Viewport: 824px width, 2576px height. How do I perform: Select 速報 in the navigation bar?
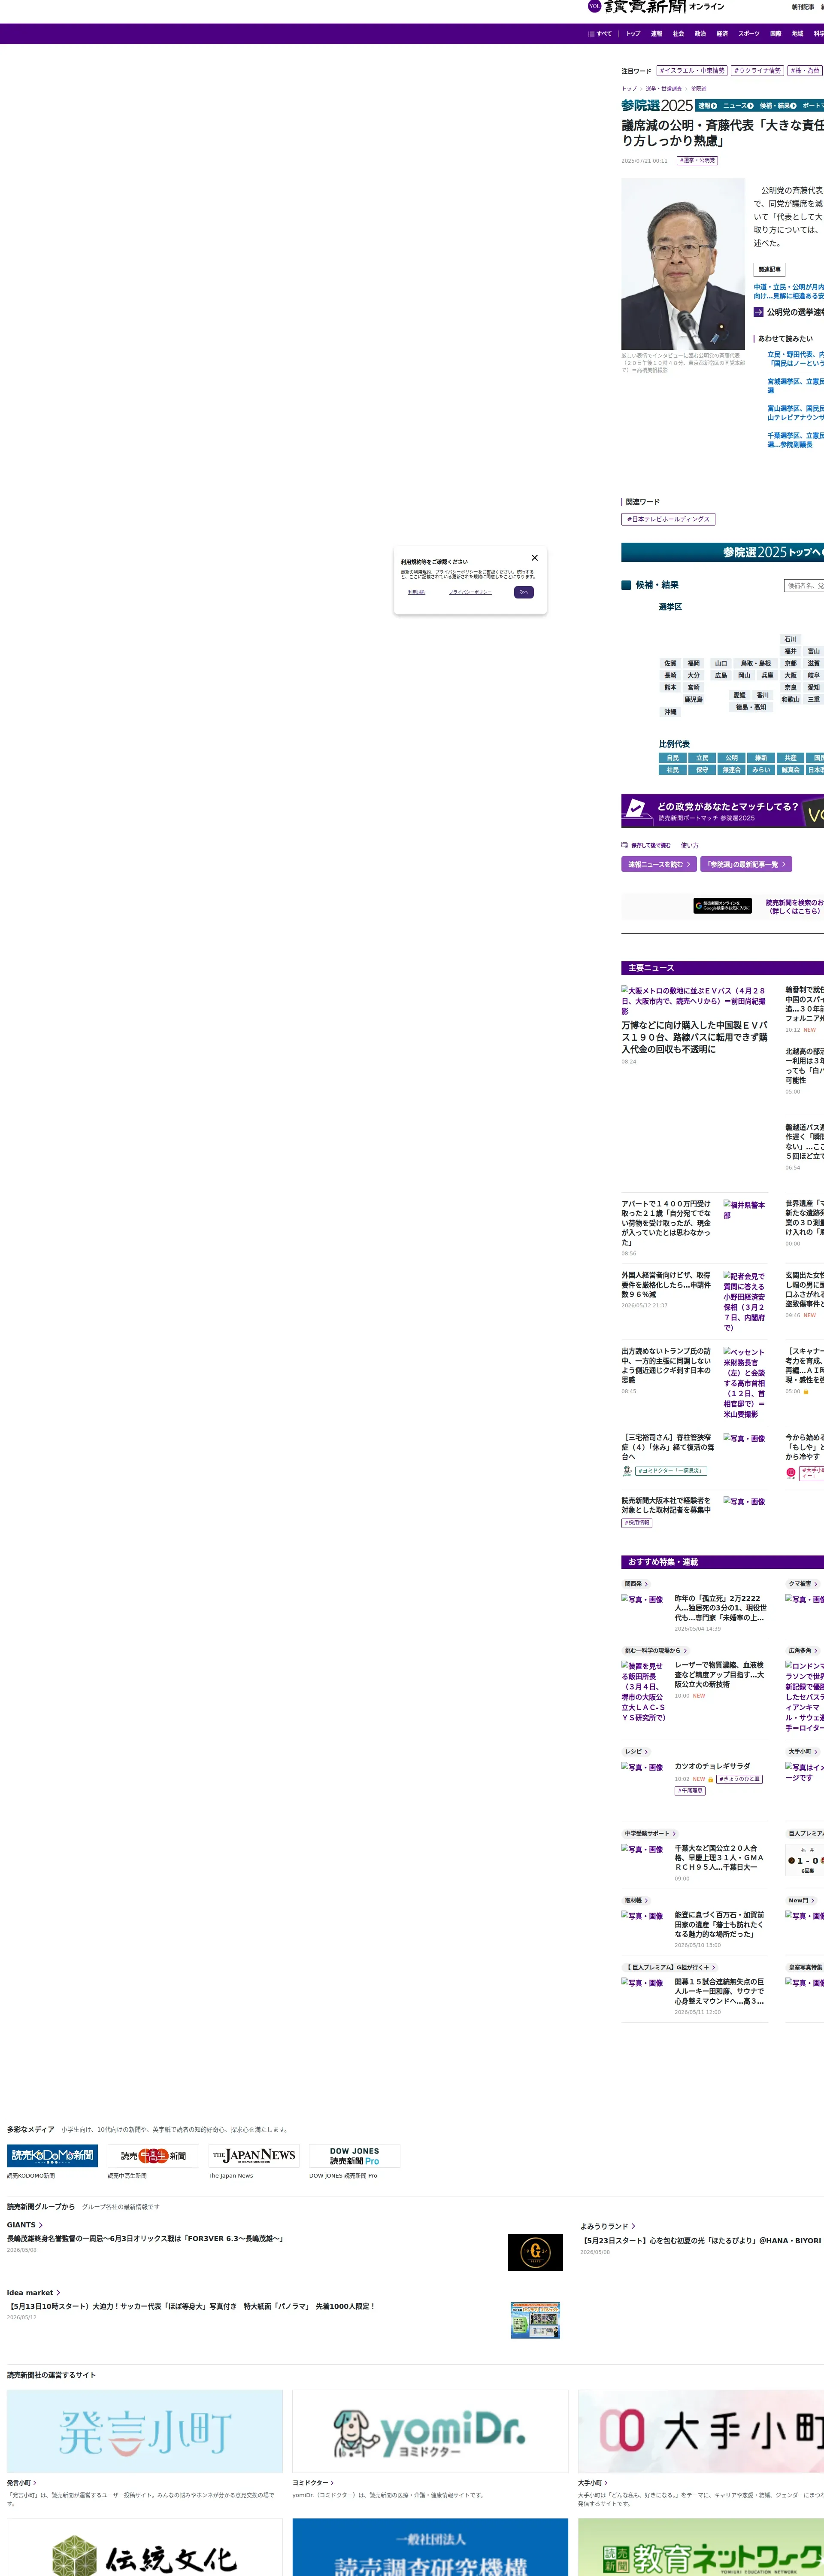[x=656, y=34]
